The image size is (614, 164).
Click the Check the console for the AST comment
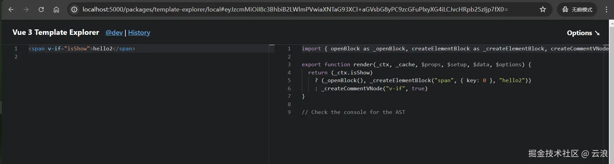353,112
